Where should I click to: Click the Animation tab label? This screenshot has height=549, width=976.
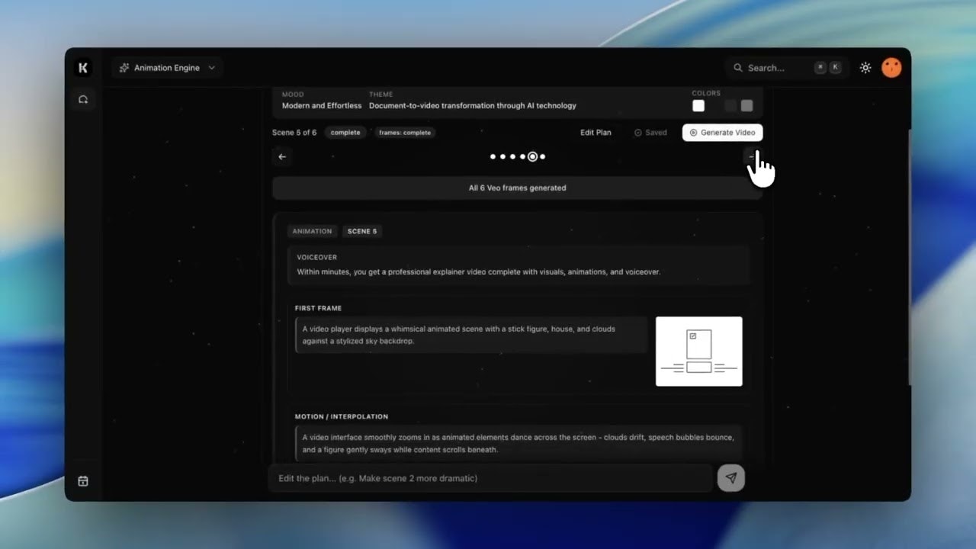(312, 231)
